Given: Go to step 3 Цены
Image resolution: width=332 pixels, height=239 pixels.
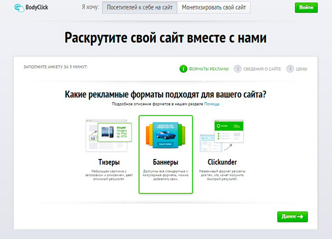Looking at the screenshot, I should tap(297, 69).
